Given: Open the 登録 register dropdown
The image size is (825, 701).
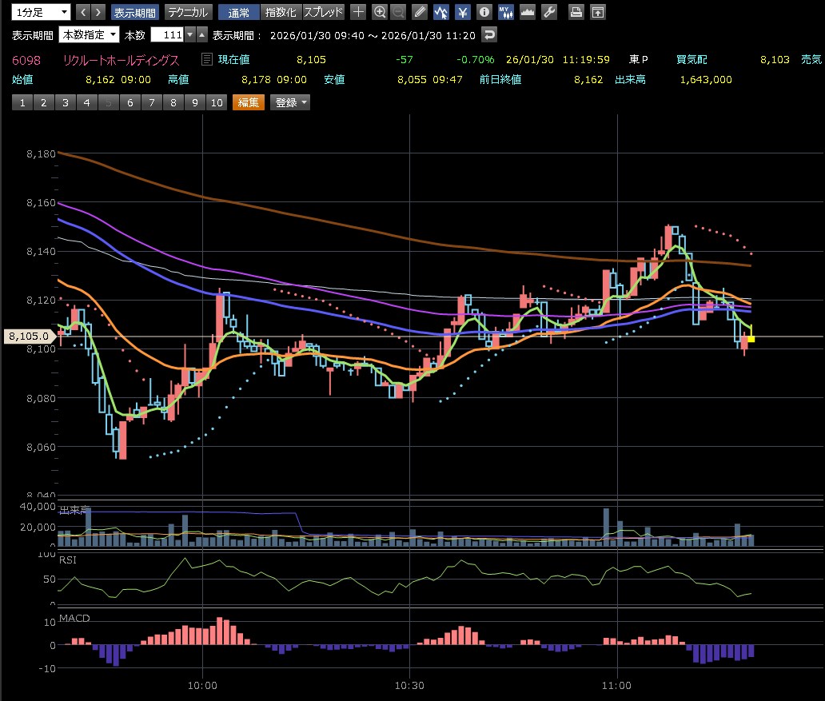Looking at the screenshot, I should click(x=290, y=102).
